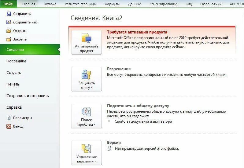Choose Сохранить как menu entry
The height and width of the screenshot is (168, 244).
pyautogui.click(x=25, y=22)
